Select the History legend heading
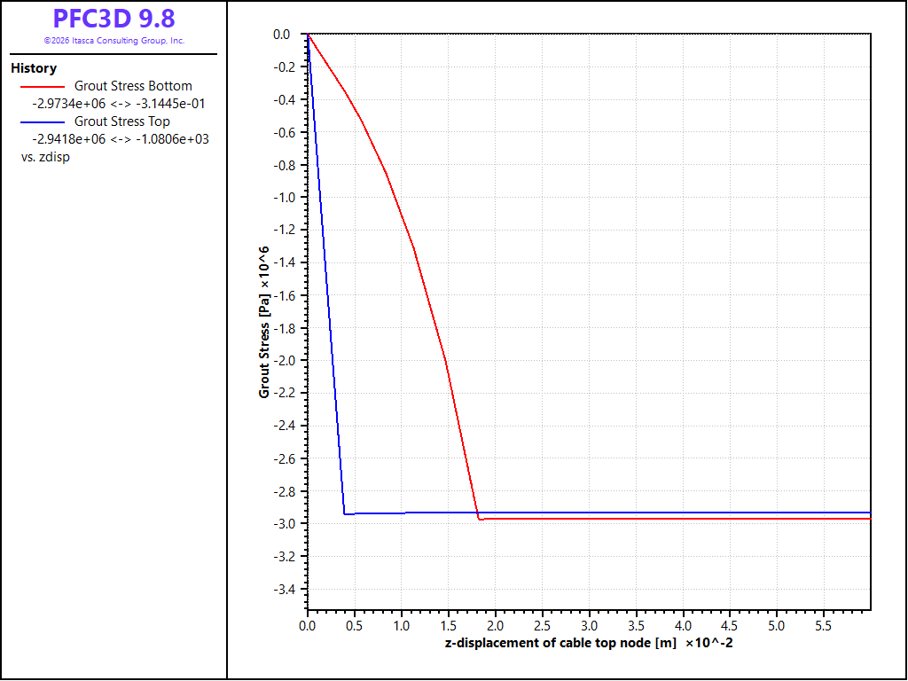This screenshot has height=681, width=908. 34,68
